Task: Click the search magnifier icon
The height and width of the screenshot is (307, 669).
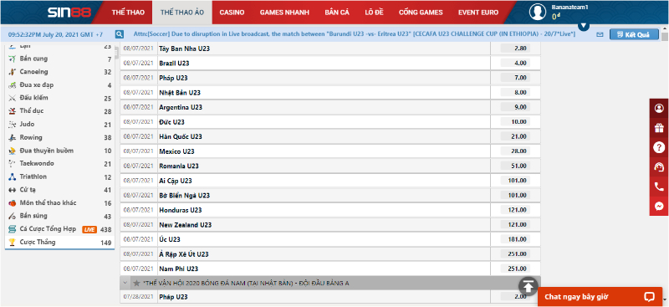Action: coord(120,34)
